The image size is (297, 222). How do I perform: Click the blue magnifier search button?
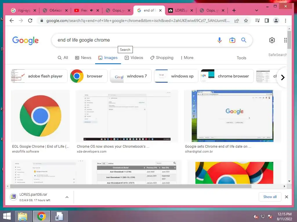point(244,40)
